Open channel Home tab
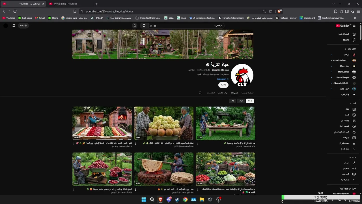 247,93
